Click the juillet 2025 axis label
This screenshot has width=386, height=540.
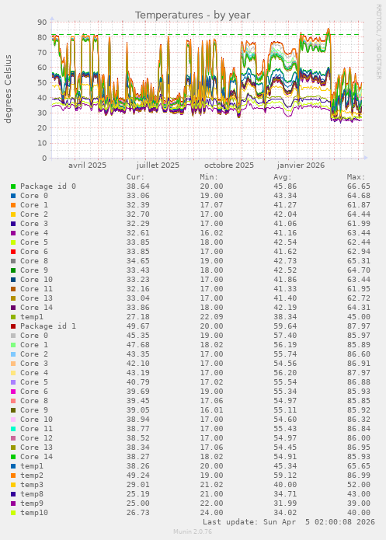point(158,165)
